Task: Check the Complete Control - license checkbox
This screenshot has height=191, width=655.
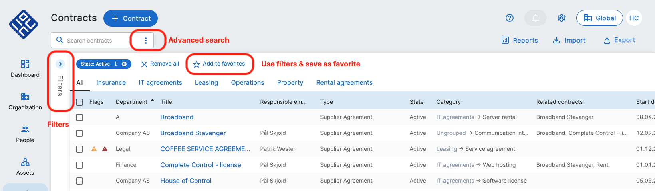Action: pos(79,165)
